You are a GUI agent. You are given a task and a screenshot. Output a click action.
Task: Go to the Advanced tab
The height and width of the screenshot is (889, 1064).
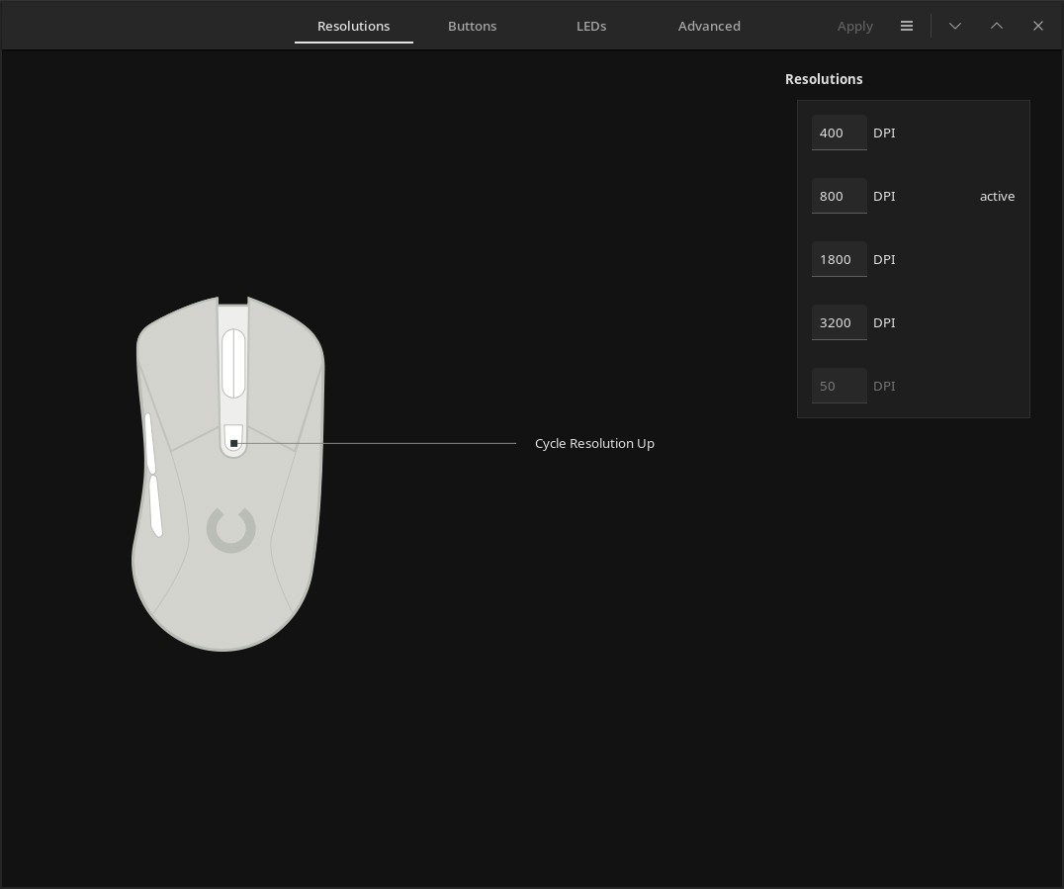pos(709,26)
